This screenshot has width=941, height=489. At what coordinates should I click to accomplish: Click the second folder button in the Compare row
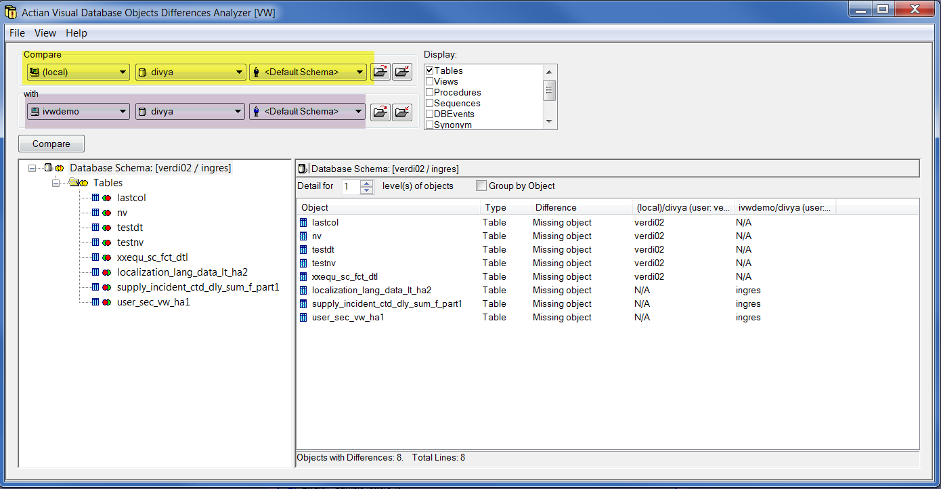(x=402, y=72)
